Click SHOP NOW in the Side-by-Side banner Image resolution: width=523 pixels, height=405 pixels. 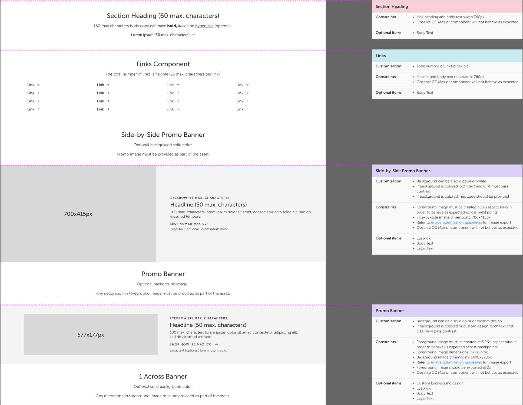pyautogui.click(x=189, y=224)
